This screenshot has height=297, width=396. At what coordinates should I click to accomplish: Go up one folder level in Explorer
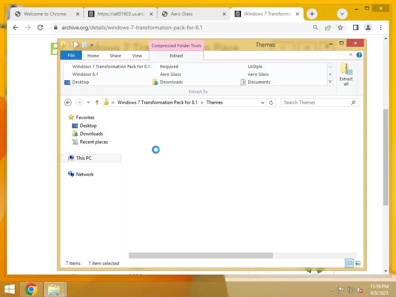97,102
